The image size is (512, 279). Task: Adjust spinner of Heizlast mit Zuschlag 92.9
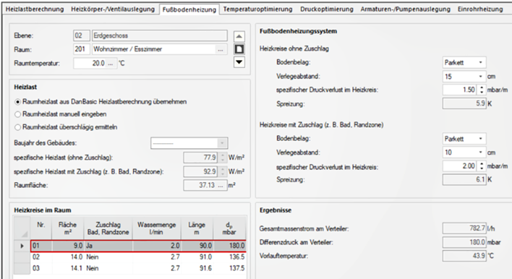point(222,171)
